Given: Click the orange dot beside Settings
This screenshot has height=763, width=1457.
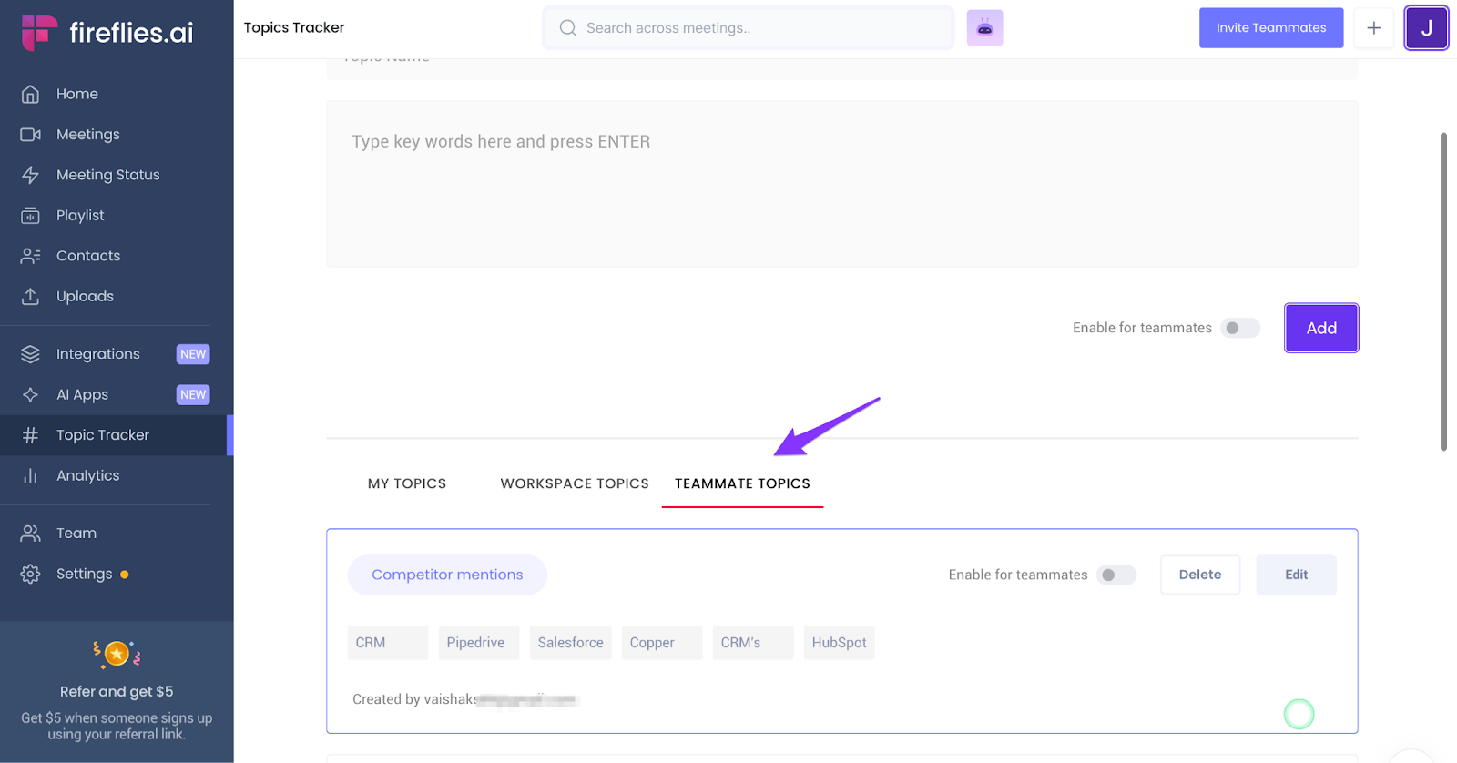Looking at the screenshot, I should tap(125, 575).
